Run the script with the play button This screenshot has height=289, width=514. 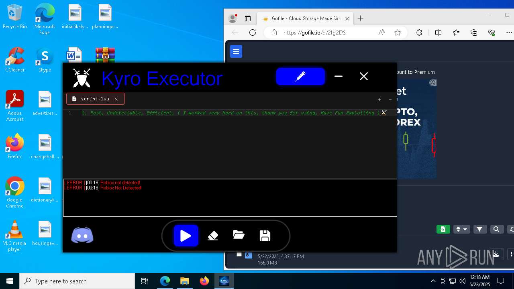coord(186,236)
